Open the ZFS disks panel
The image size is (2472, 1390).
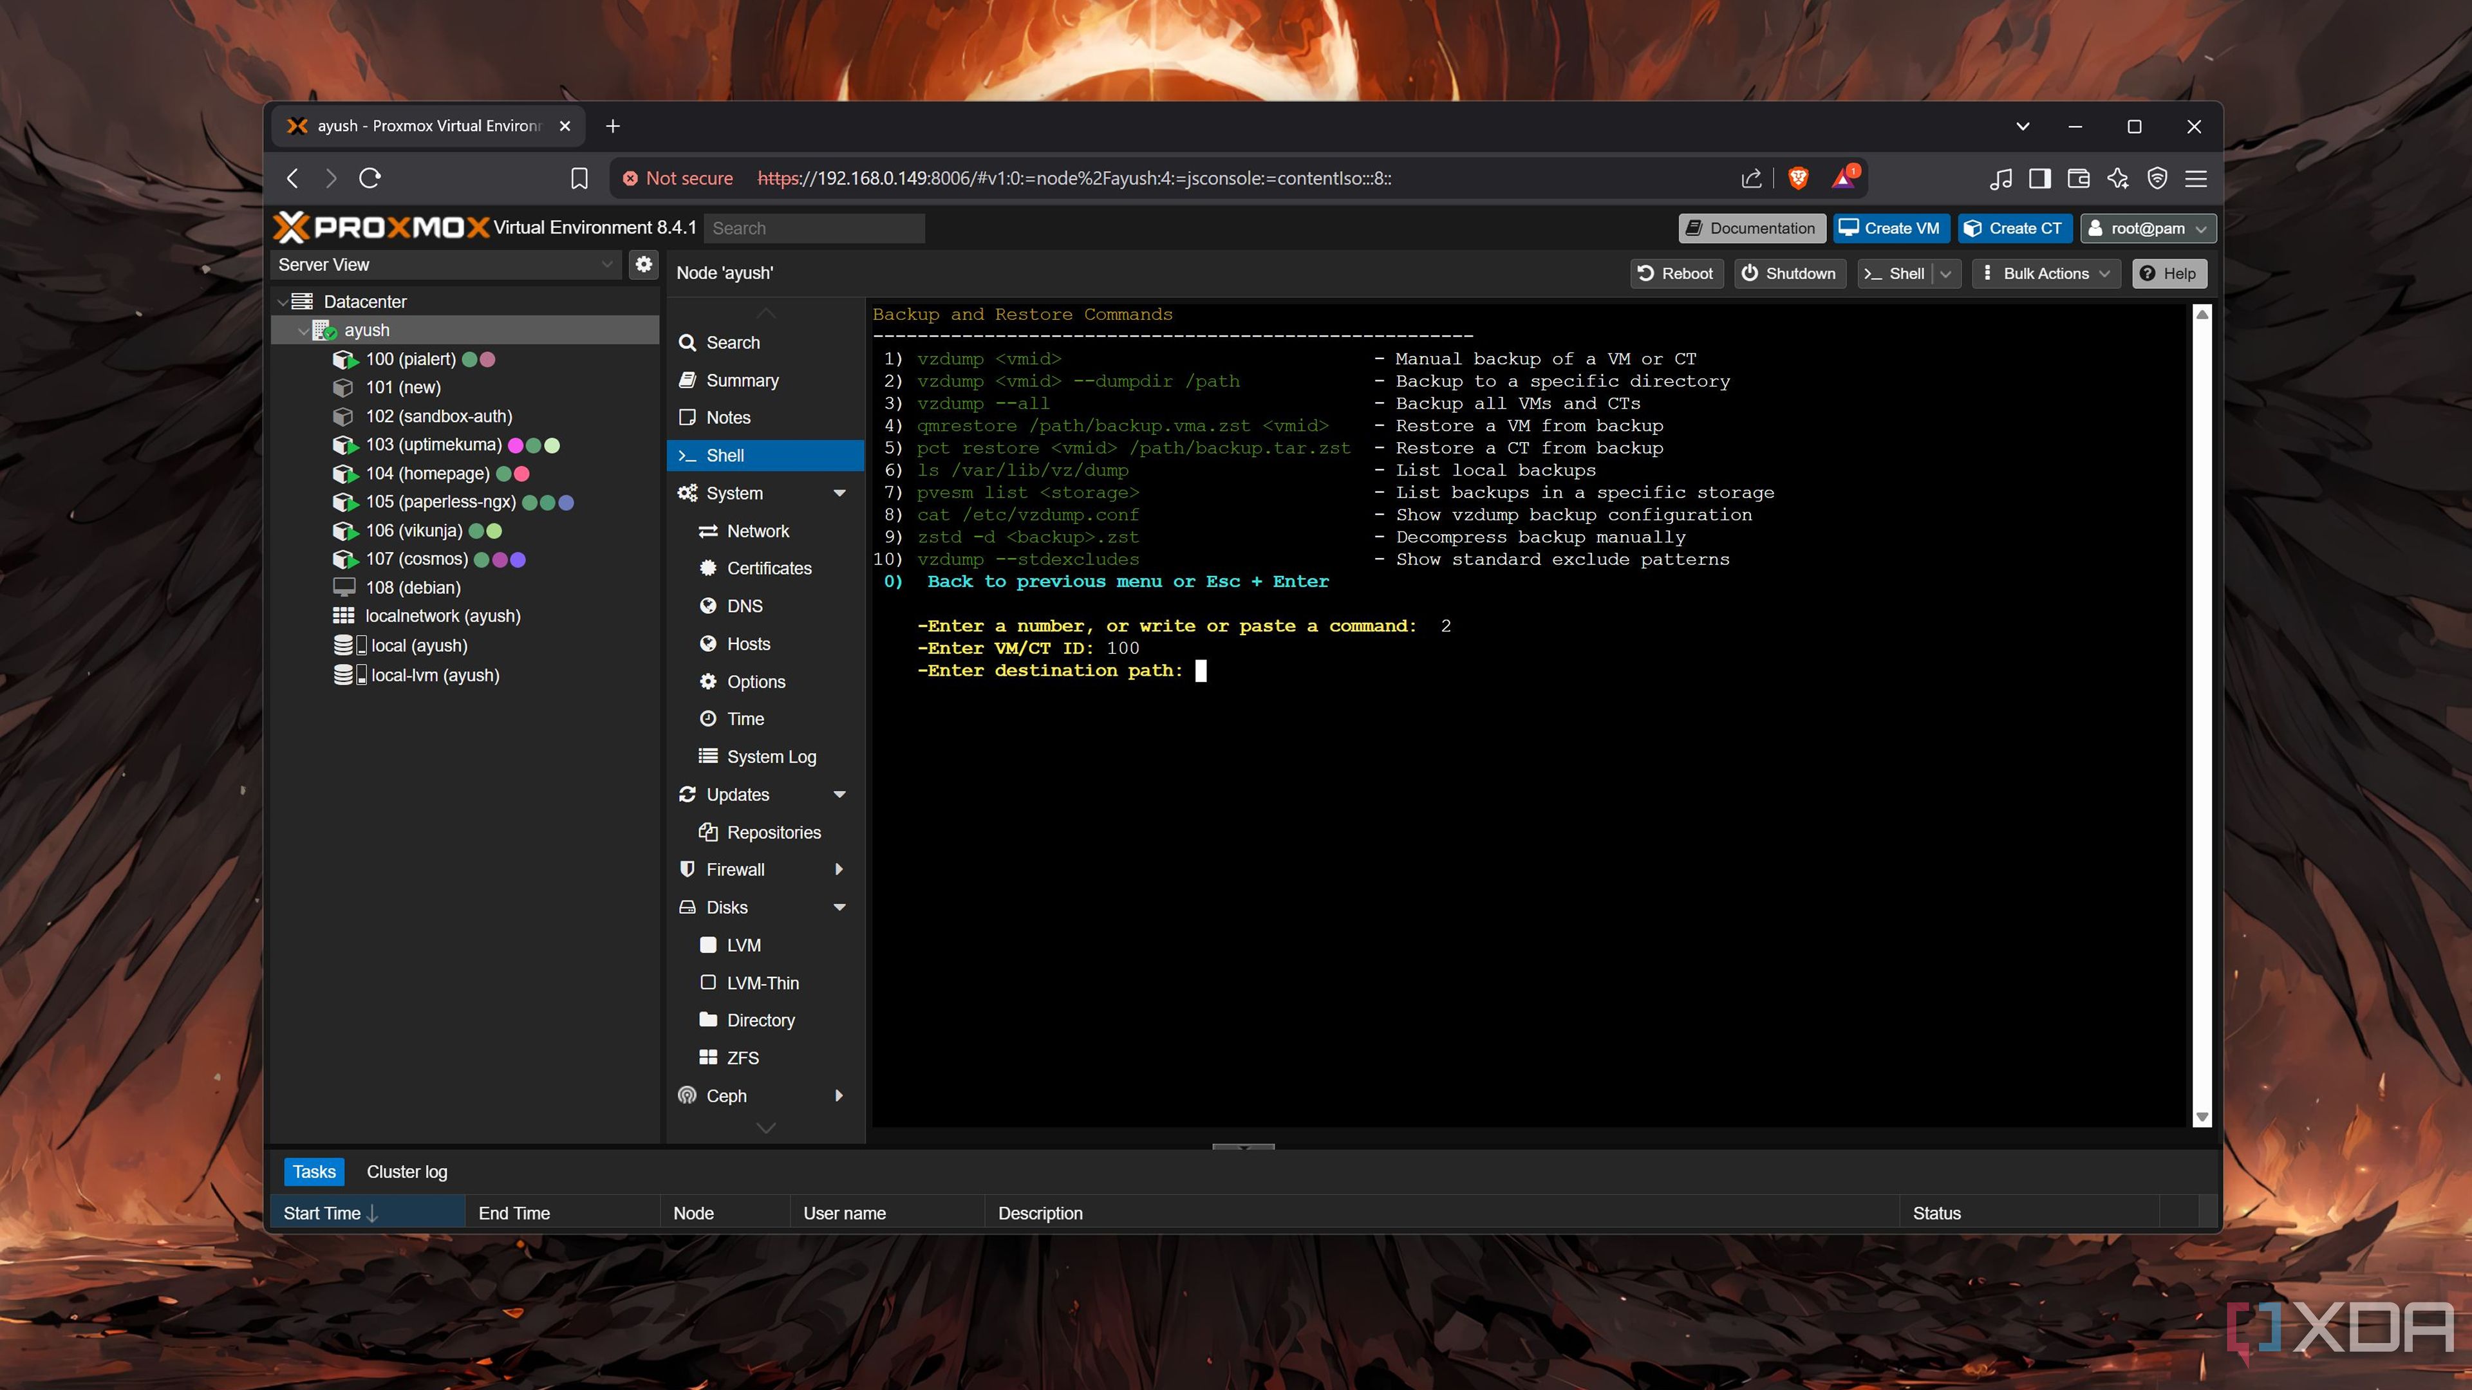click(x=742, y=1058)
